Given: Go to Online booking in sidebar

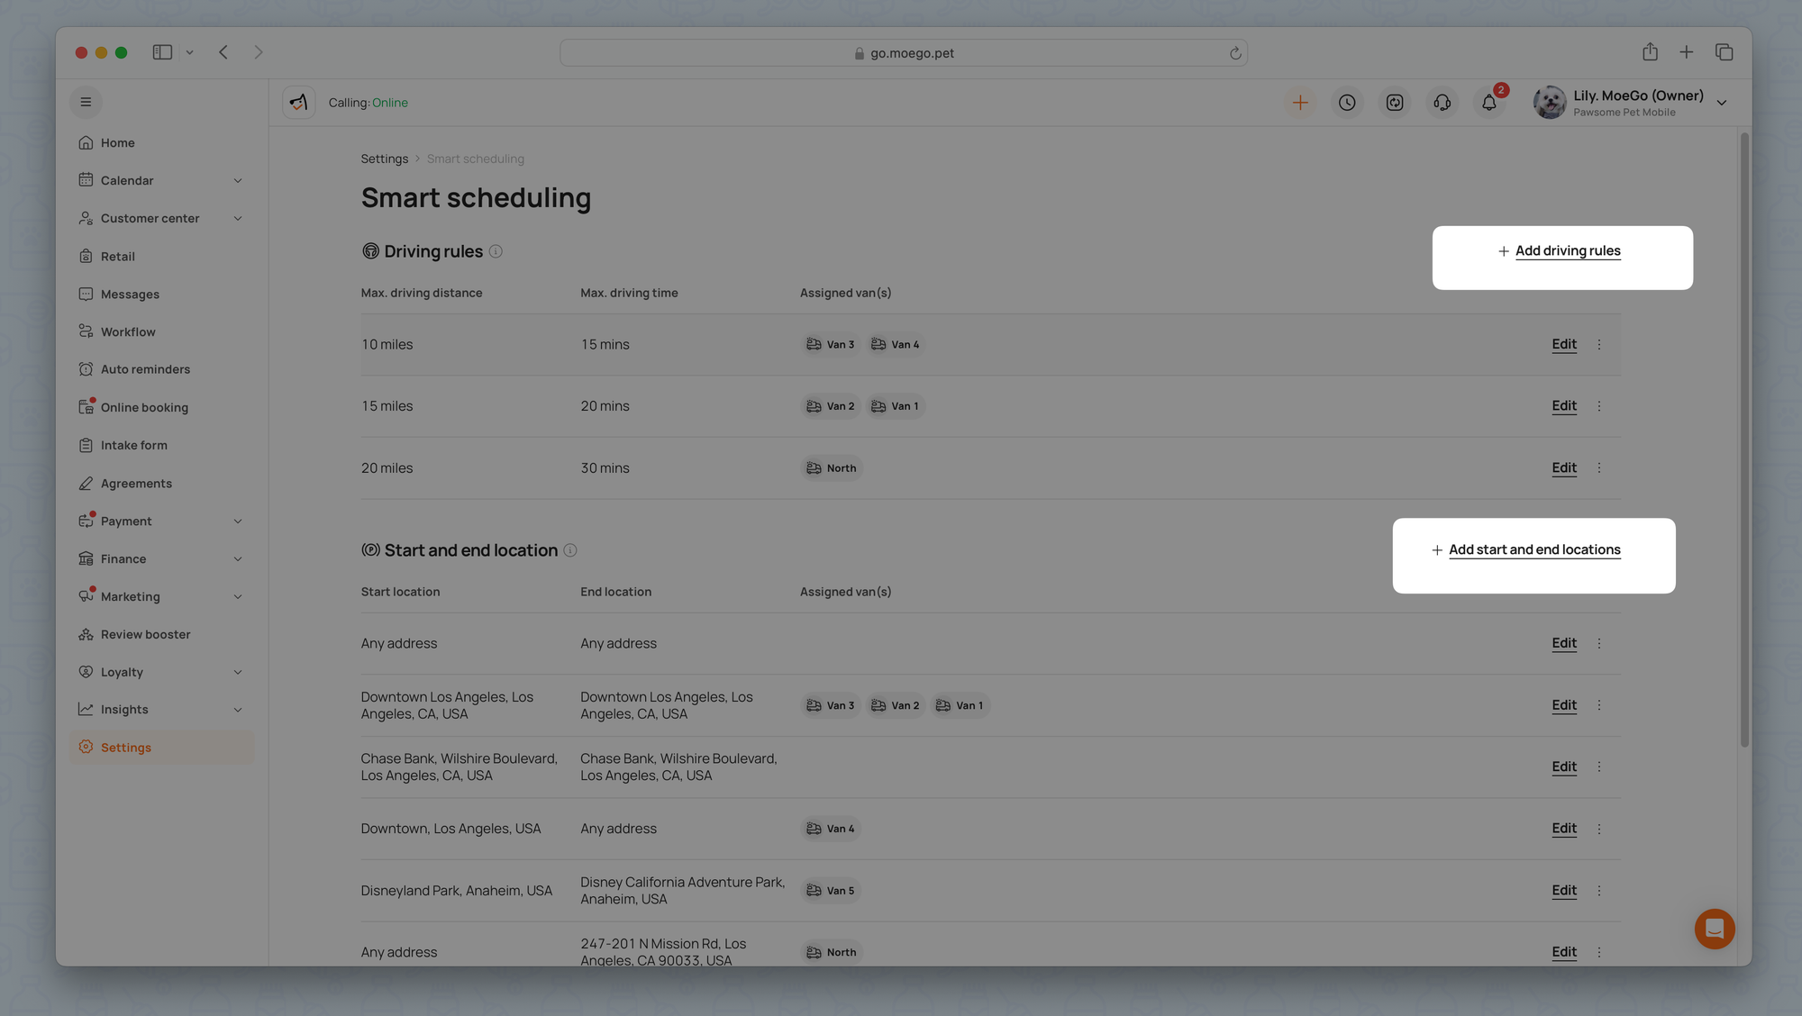Looking at the screenshot, I should [144, 407].
